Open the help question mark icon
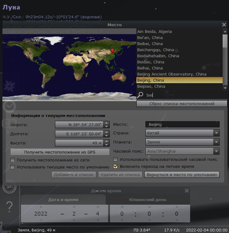The width and height of the screenshot is (229, 233). [x=9, y=207]
